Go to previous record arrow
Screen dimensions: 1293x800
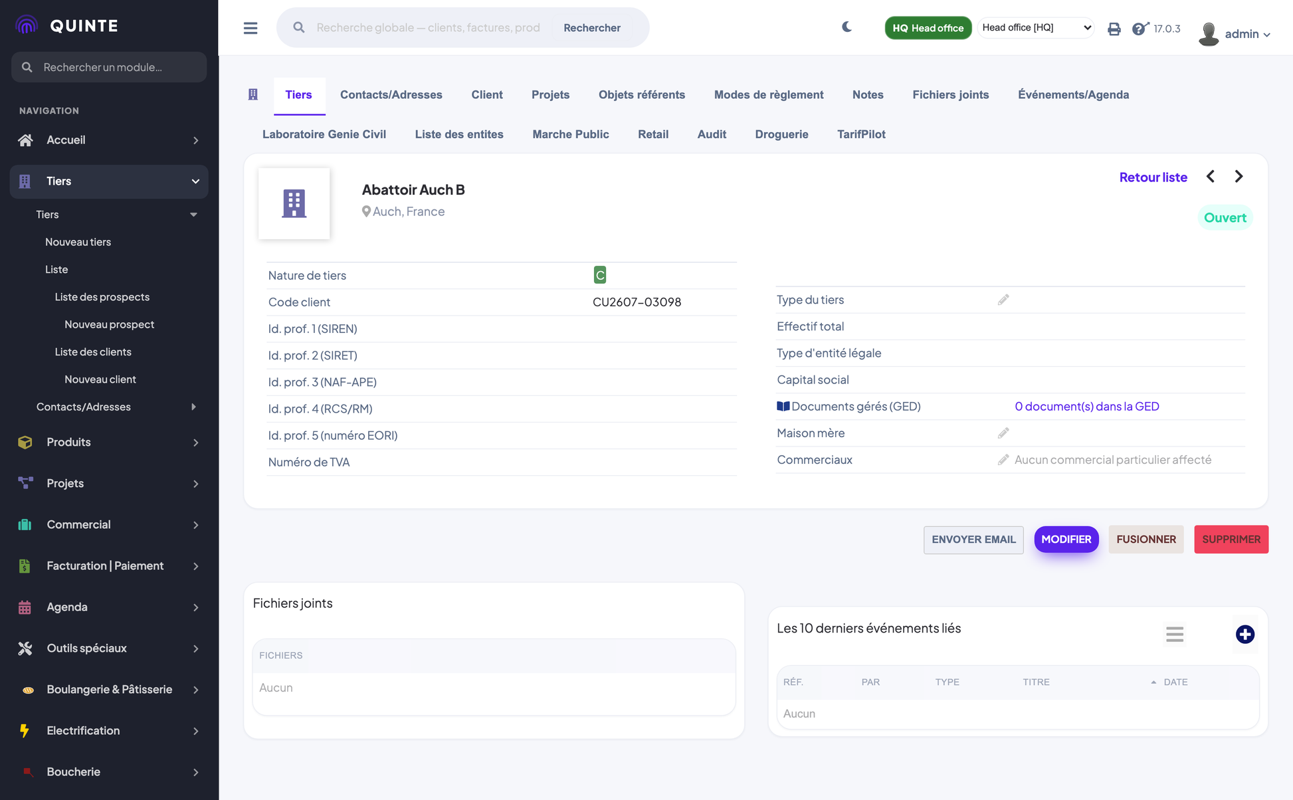pyautogui.click(x=1211, y=176)
